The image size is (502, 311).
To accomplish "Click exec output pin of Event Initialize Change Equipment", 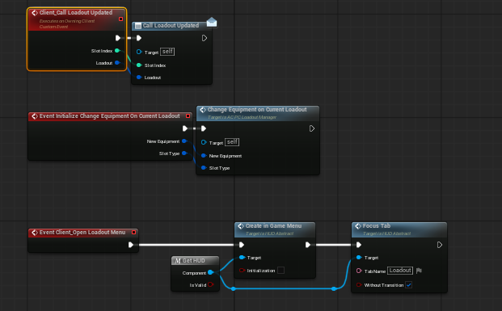I will point(185,128).
